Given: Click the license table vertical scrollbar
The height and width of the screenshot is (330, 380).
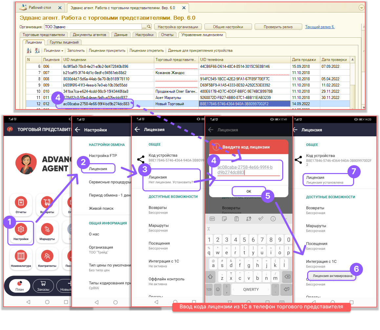Looking at the screenshot, I should coord(353,83).
